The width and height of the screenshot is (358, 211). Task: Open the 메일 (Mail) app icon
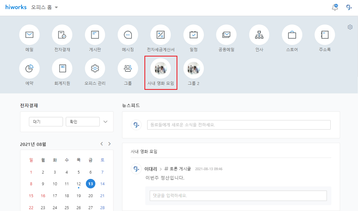click(x=29, y=35)
